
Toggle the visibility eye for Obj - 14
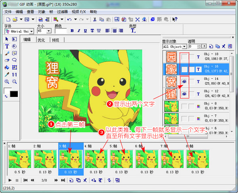184,82
